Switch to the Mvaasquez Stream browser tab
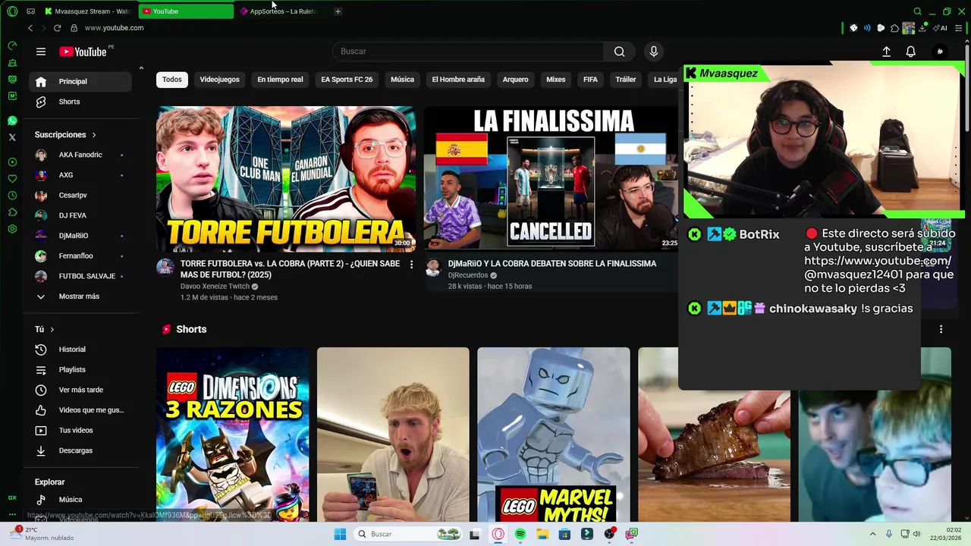 point(90,11)
